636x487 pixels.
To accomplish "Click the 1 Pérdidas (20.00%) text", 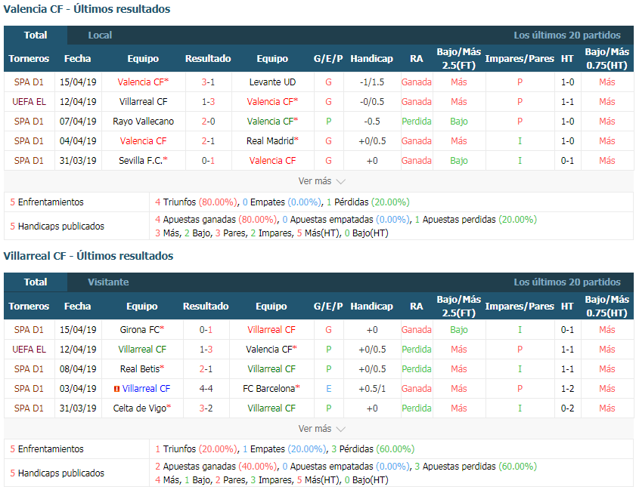I will pyautogui.click(x=368, y=202).
